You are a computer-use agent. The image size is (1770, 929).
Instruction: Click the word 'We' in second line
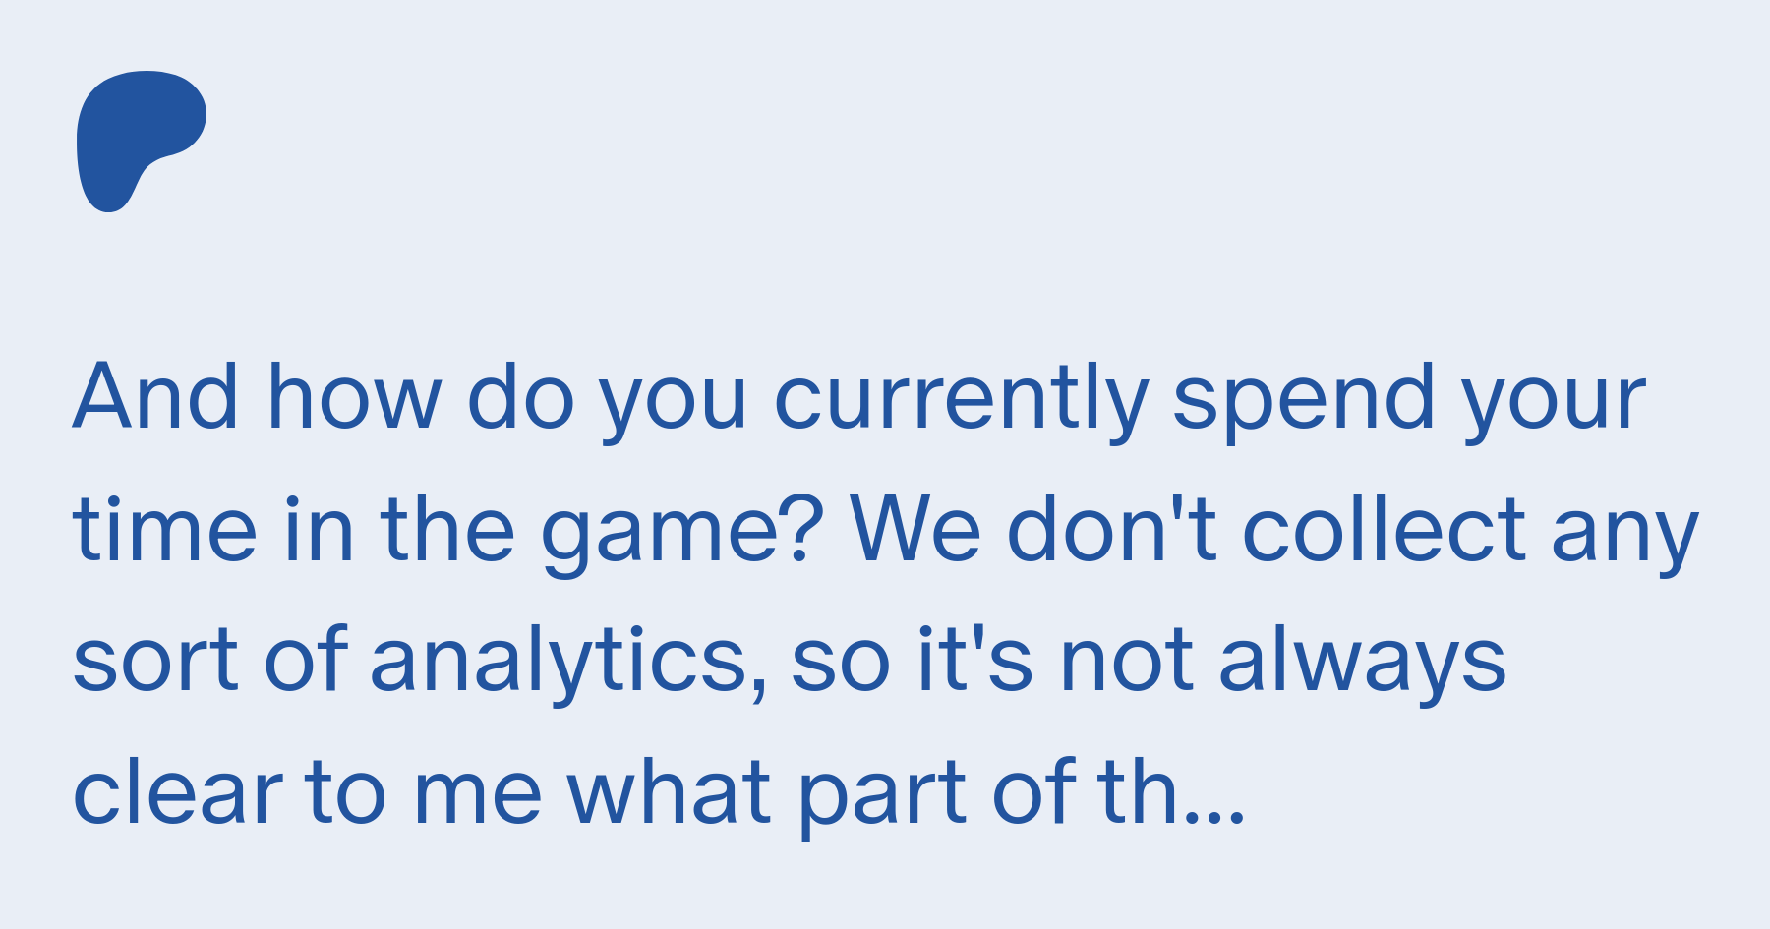tap(915, 530)
